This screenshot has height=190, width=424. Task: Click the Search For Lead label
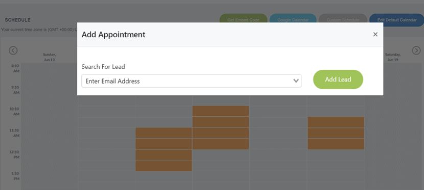[103, 67]
